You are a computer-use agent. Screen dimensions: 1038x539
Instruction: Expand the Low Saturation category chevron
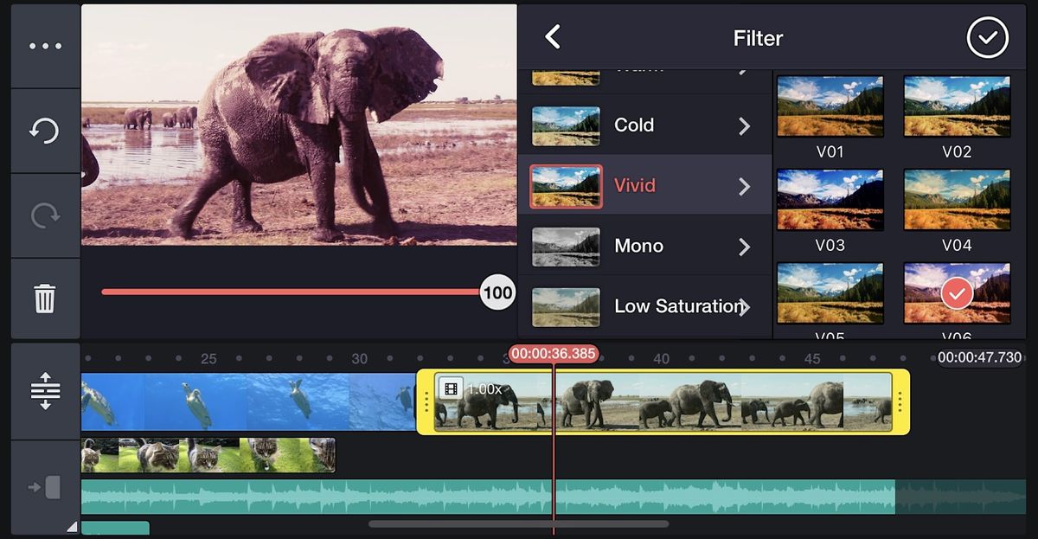pos(745,306)
